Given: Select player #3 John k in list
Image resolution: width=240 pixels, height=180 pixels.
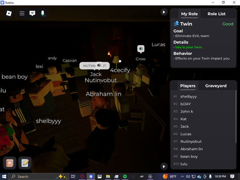Looking at the screenshot, I should coord(203,111).
